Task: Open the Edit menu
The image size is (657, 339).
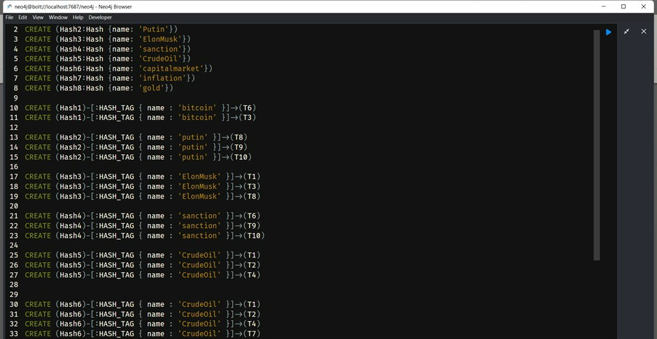Action: (22, 17)
